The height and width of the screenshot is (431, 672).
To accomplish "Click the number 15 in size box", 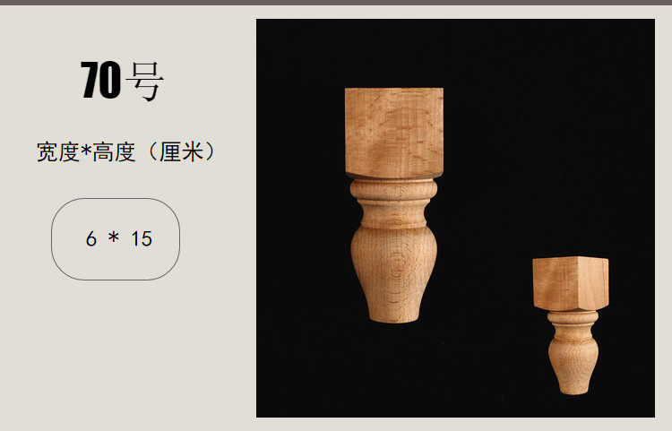I will click(142, 239).
